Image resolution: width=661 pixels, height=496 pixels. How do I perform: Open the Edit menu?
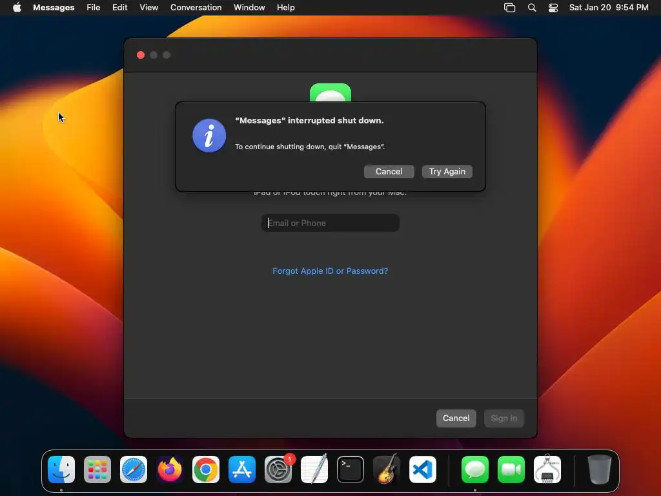coord(119,7)
